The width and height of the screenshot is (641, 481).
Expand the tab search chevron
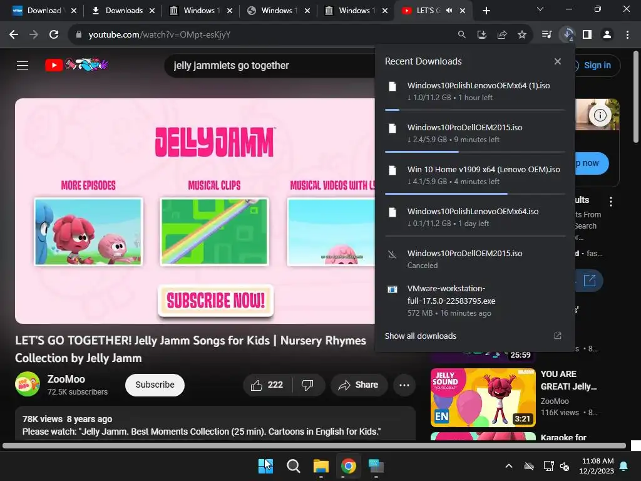(x=540, y=9)
